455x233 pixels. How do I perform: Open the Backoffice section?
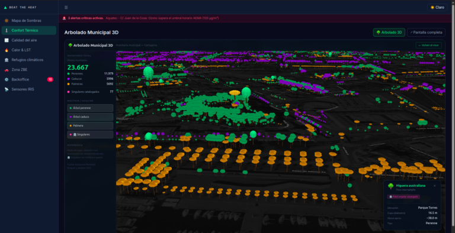tap(28, 79)
